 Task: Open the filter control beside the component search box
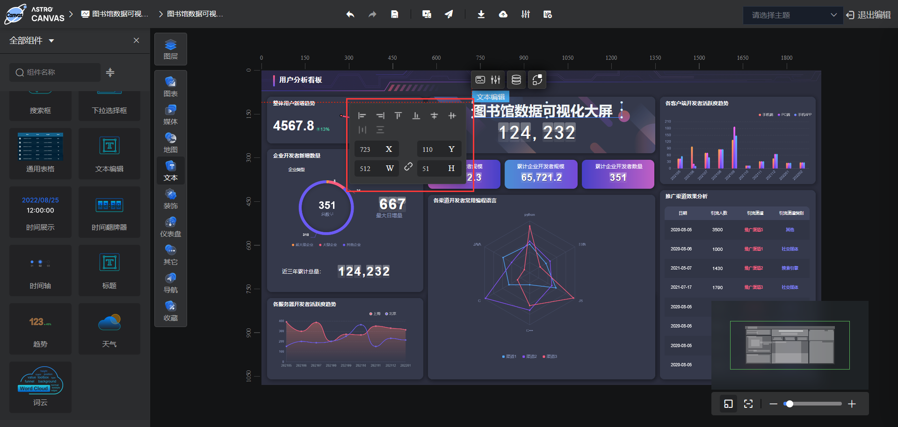(x=110, y=72)
